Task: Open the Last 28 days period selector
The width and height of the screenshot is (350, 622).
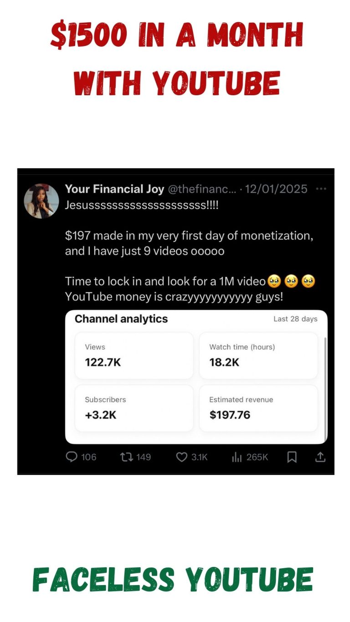Action: (295, 319)
